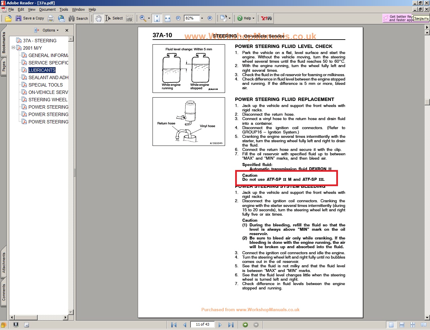Open the zoom percentage dropdown

[x=202, y=18]
